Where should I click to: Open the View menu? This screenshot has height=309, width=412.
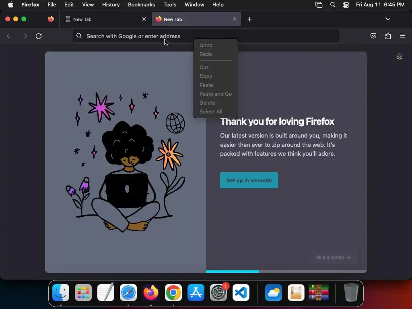[x=88, y=5]
